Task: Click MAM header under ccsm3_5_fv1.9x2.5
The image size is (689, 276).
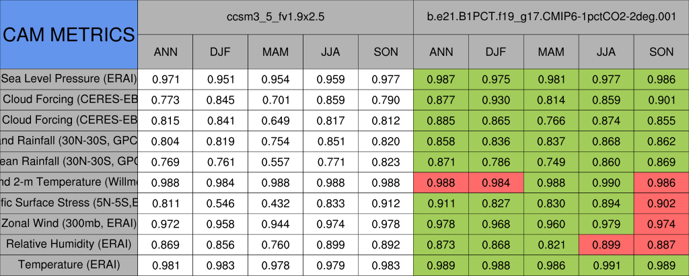Action: point(275,52)
